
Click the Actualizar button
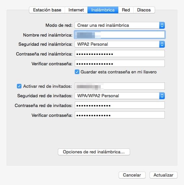pyautogui.click(x=164, y=175)
